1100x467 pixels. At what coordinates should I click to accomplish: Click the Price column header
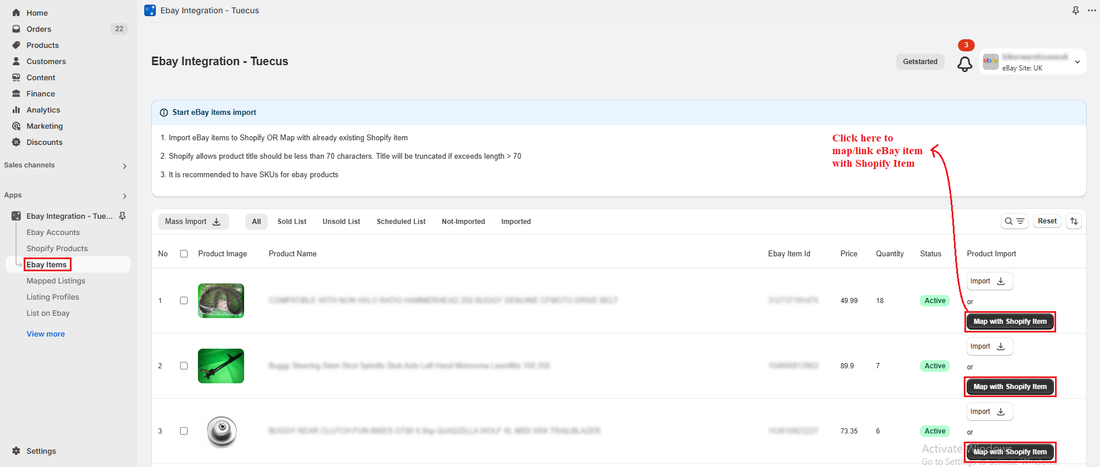coord(848,253)
